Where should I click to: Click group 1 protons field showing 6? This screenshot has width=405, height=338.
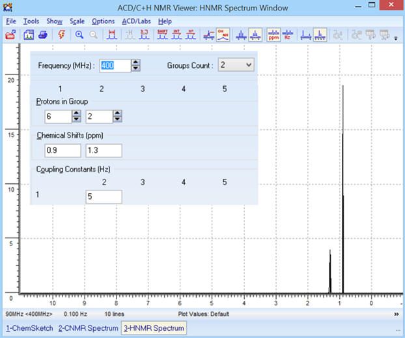[58, 116]
